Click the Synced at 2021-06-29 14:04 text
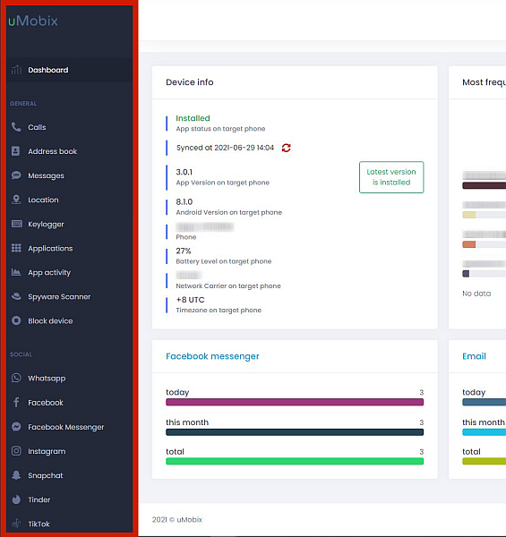This screenshot has height=537, width=506. pyautogui.click(x=225, y=148)
